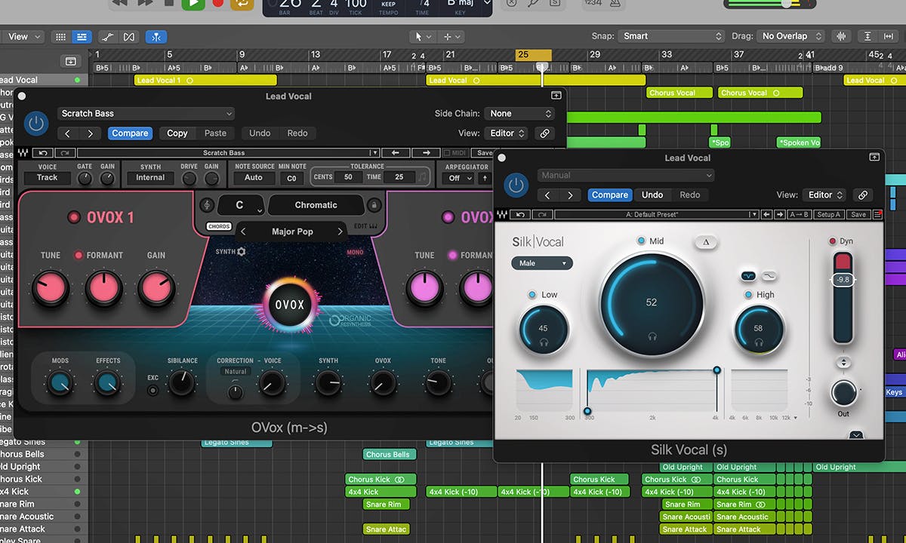
Task: Click Copy in the OVox window
Action: (x=177, y=133)
